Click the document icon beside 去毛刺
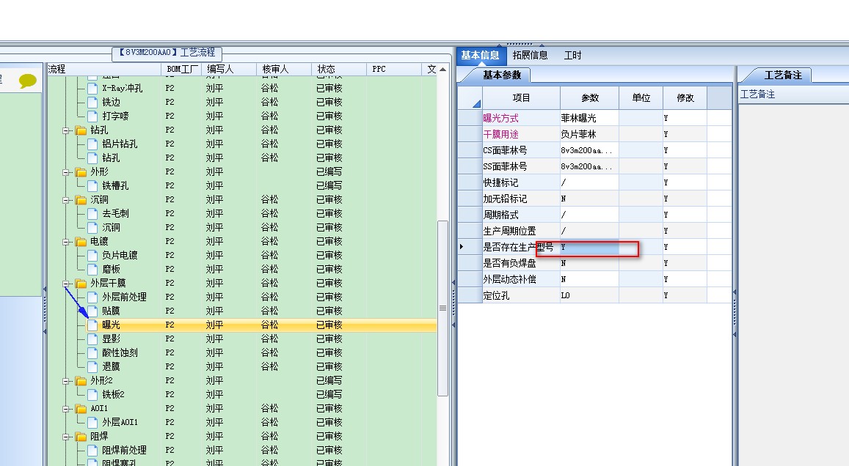The image size is (849, 466). [x=92, y=213]
